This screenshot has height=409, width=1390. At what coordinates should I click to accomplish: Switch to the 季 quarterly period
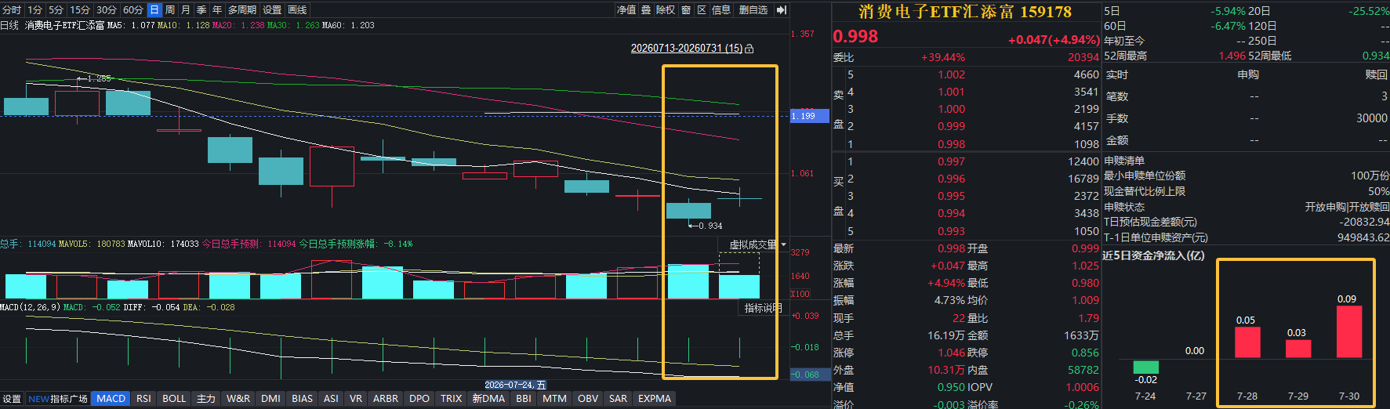201,10
